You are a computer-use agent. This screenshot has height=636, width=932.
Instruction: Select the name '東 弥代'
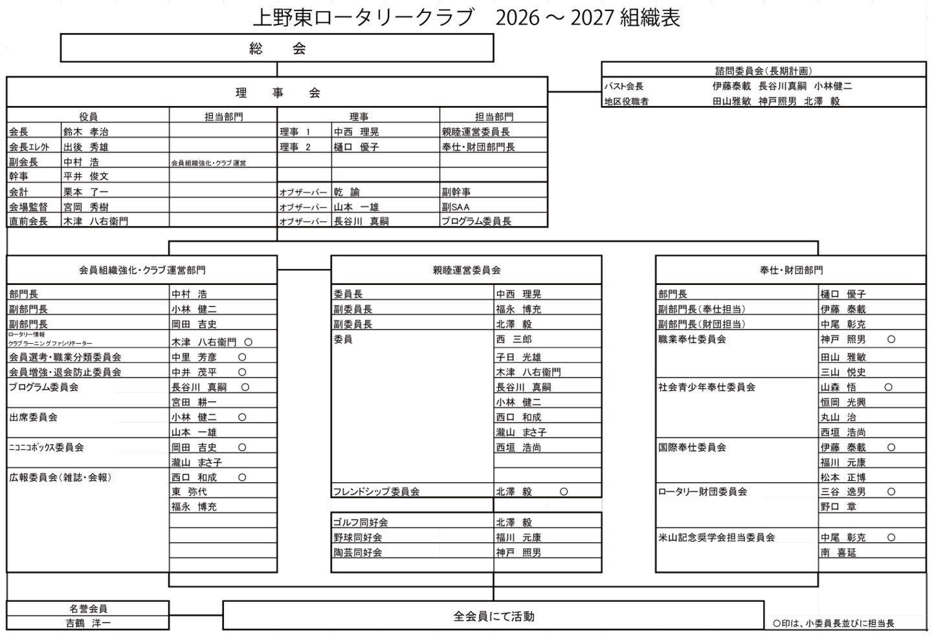(x=189, y=492)
